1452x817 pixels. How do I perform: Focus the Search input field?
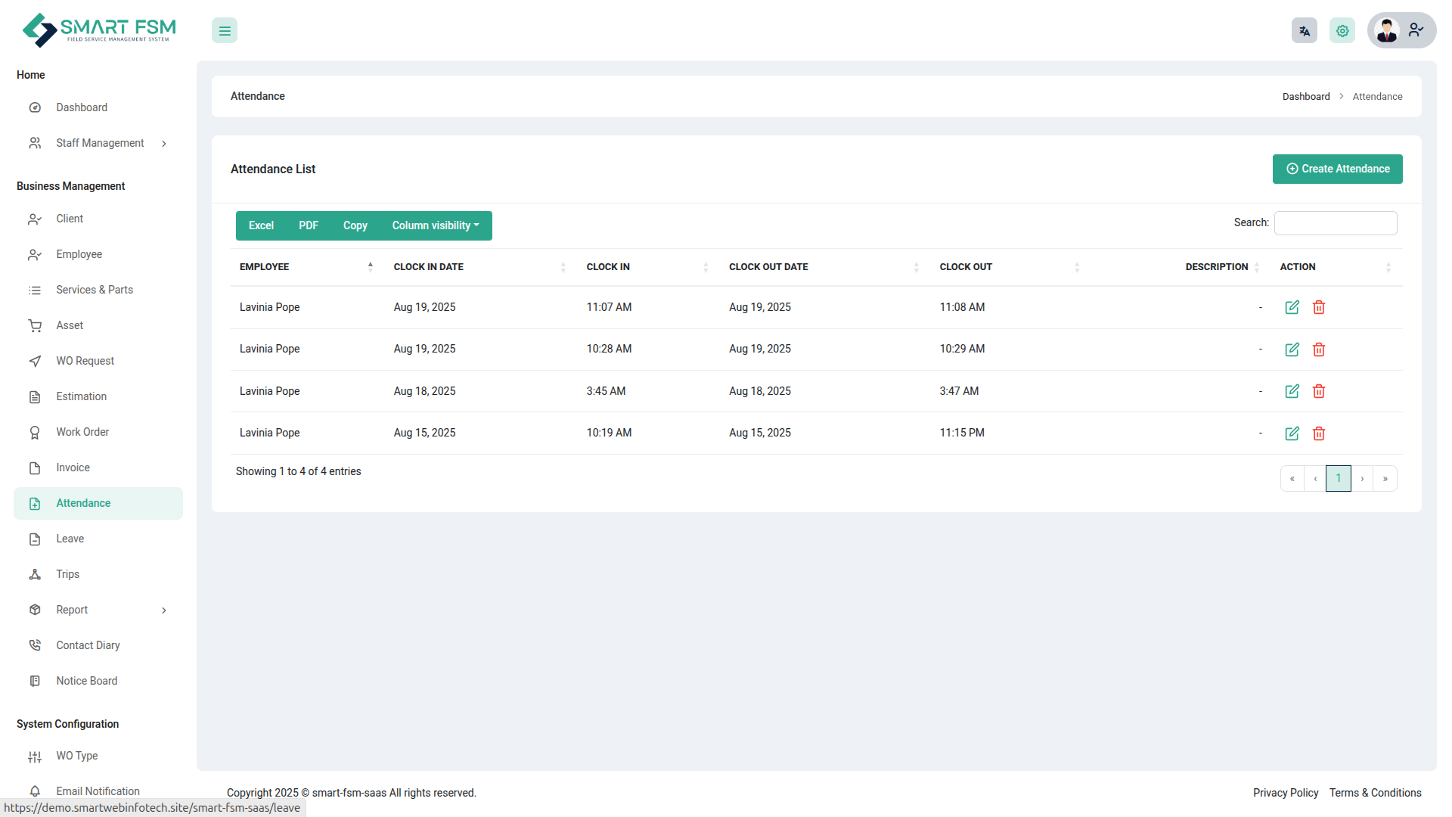[1335, 223]
